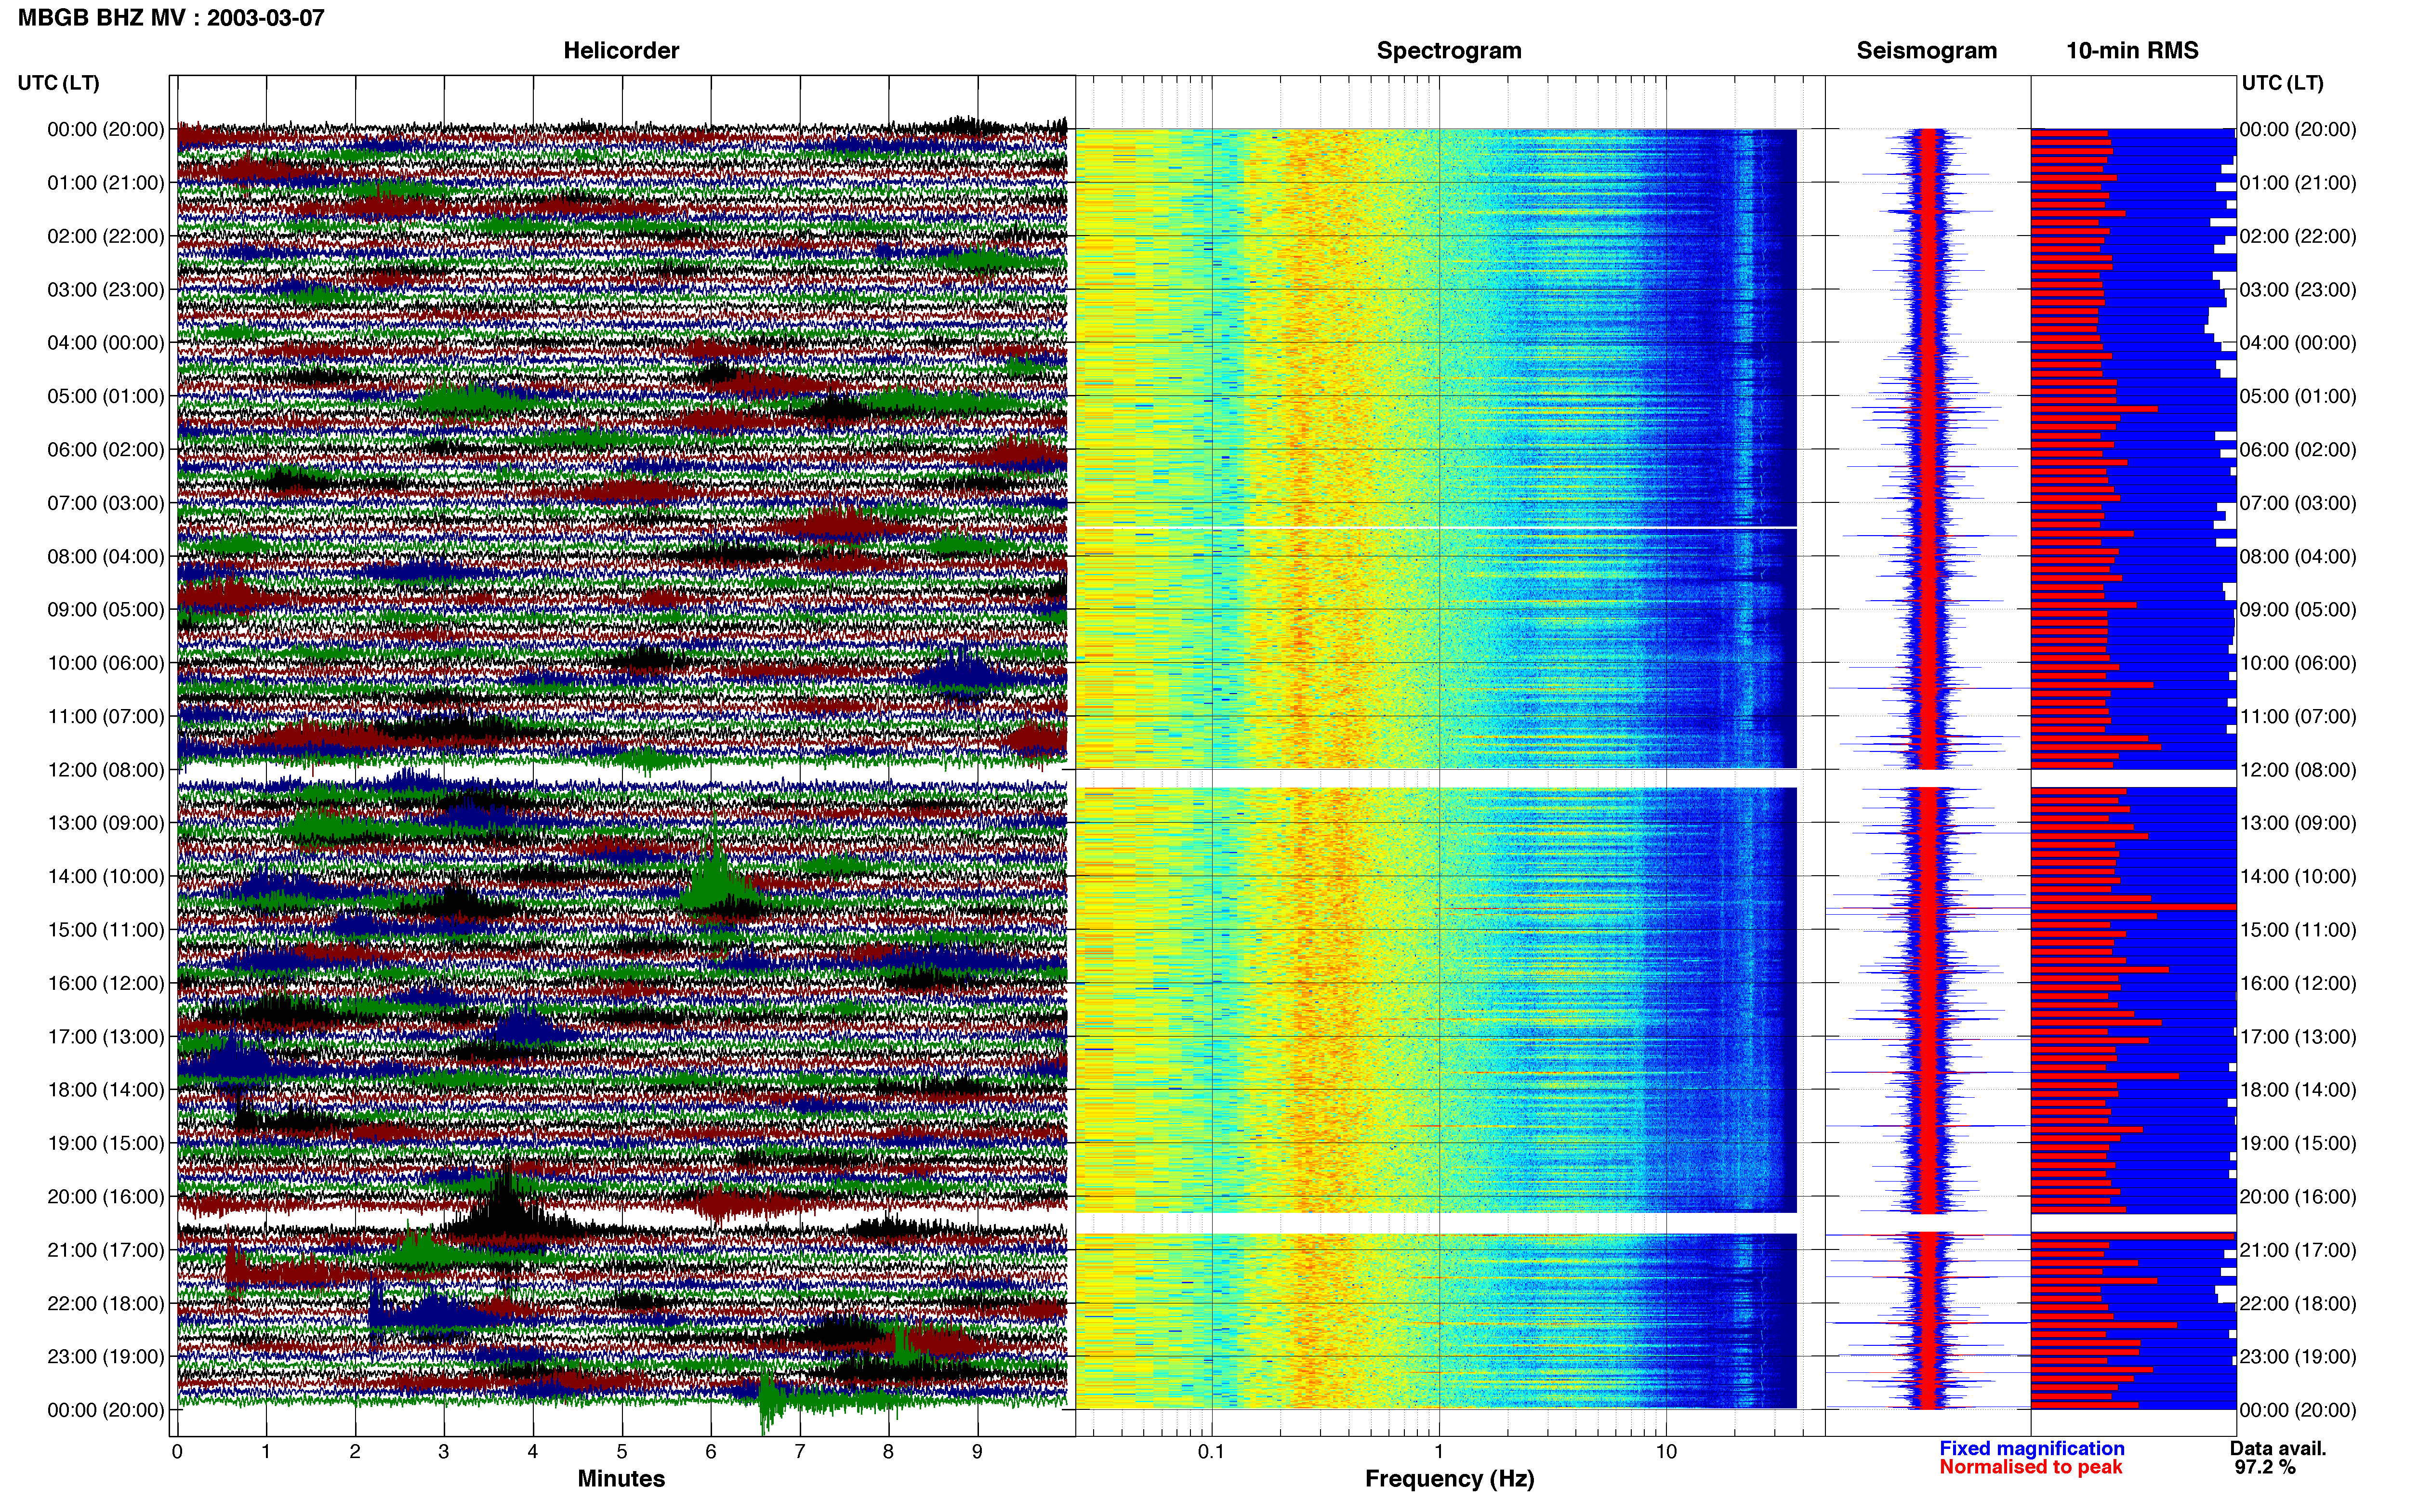This screenshot has width=2418, height=1512.
Task: Click the 'Seismogram' panel heading
Action: tap(1926, 51)
